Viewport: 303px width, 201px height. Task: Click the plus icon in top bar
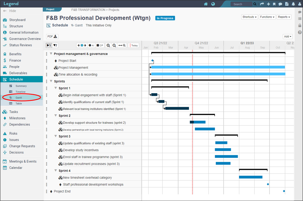268,4
